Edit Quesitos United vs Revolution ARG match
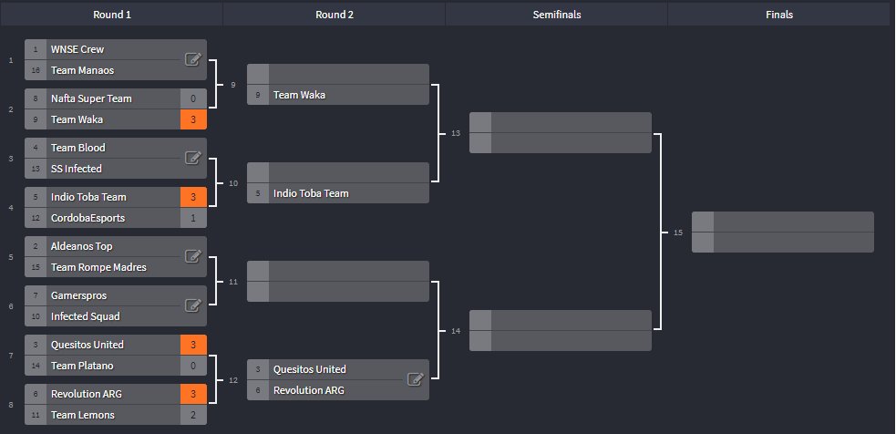896x434 pixels. point(416,379)
